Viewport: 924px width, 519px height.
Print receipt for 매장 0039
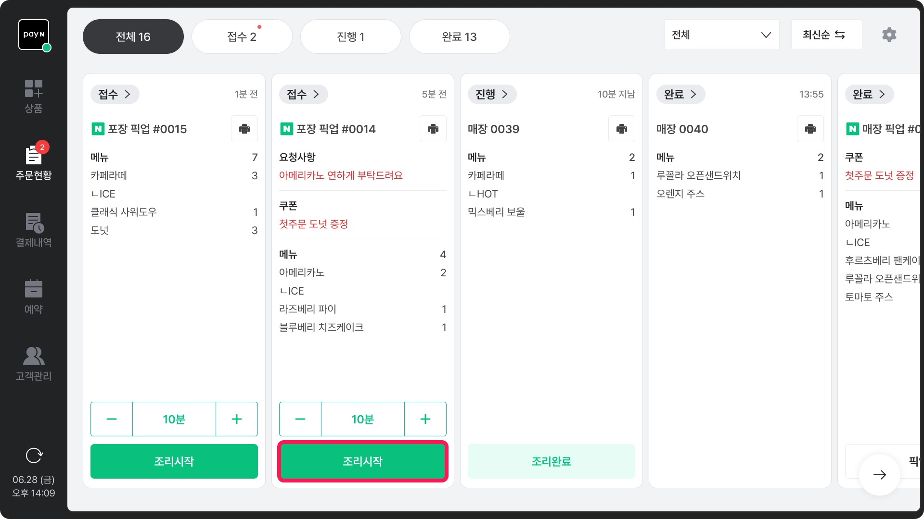coord(622,129)
